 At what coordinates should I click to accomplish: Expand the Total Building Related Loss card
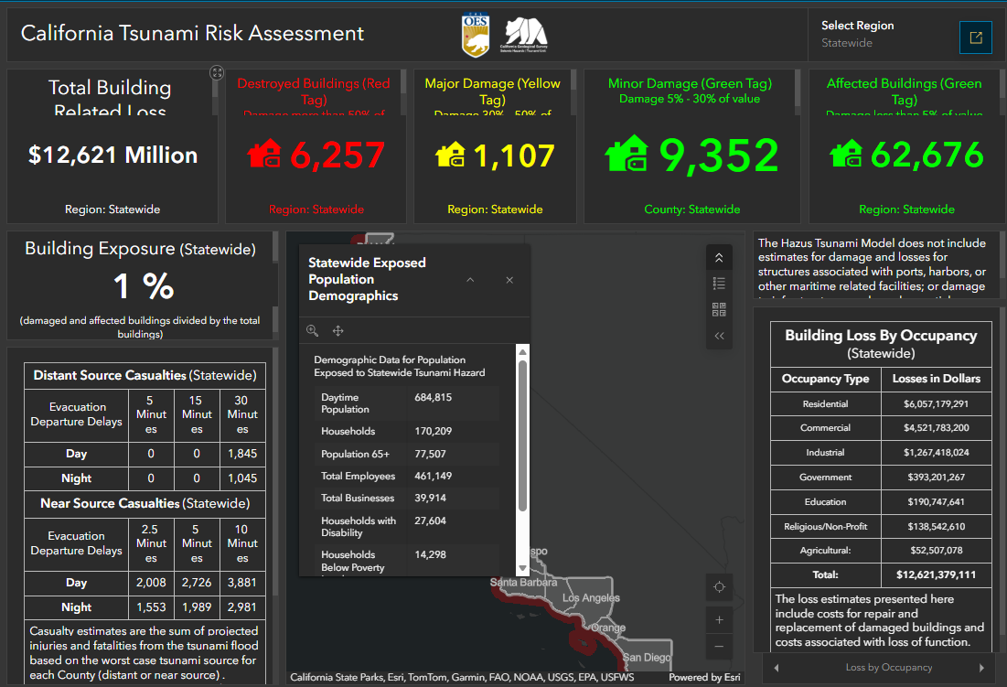[216, 72]
